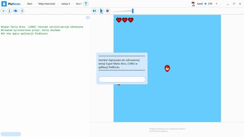Click the Karol username label
Image resolution: width=244 pixels, height=137 pixels.
(200, 4)
